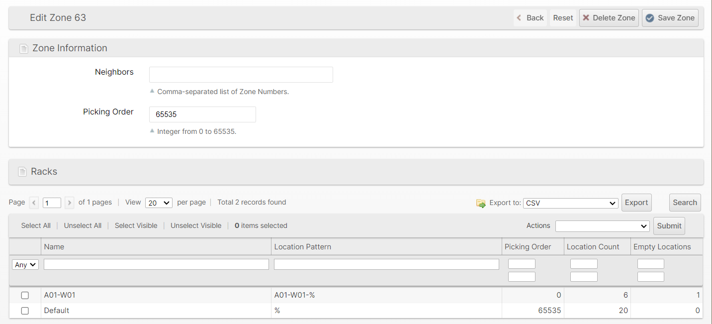This screenshot has width=712, height=324.
Task: Open the Actions dropdown
Action: [602, 226]
